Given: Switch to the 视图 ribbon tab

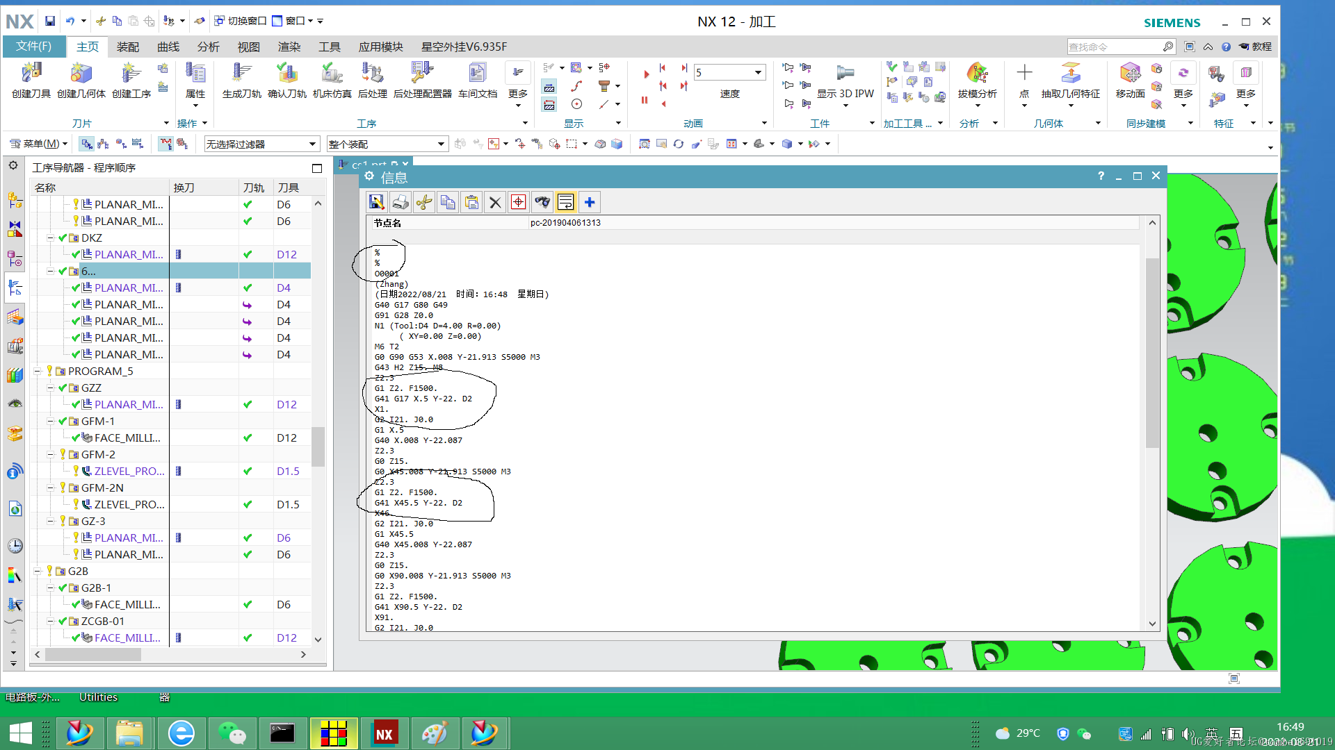Looking at the screenshot, I should 249,47.
